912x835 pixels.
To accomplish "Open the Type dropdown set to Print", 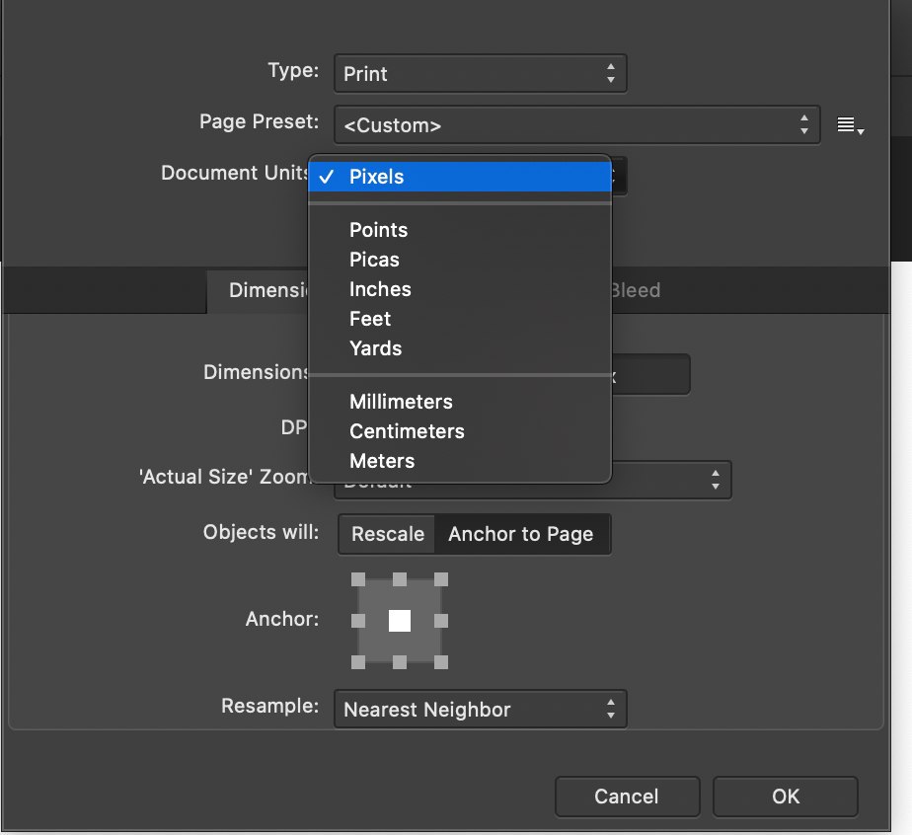I will pos(480,74).
